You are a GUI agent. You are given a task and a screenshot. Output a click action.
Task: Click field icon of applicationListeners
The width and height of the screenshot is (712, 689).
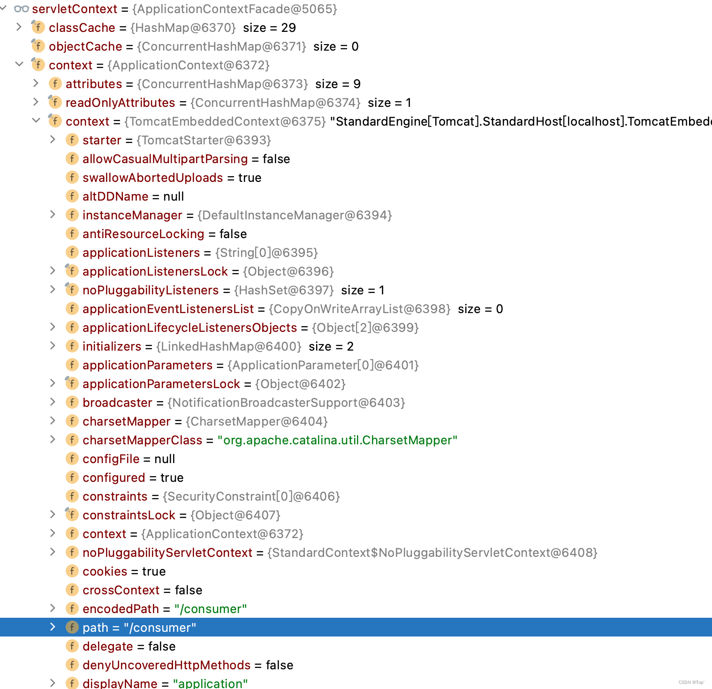72,252
